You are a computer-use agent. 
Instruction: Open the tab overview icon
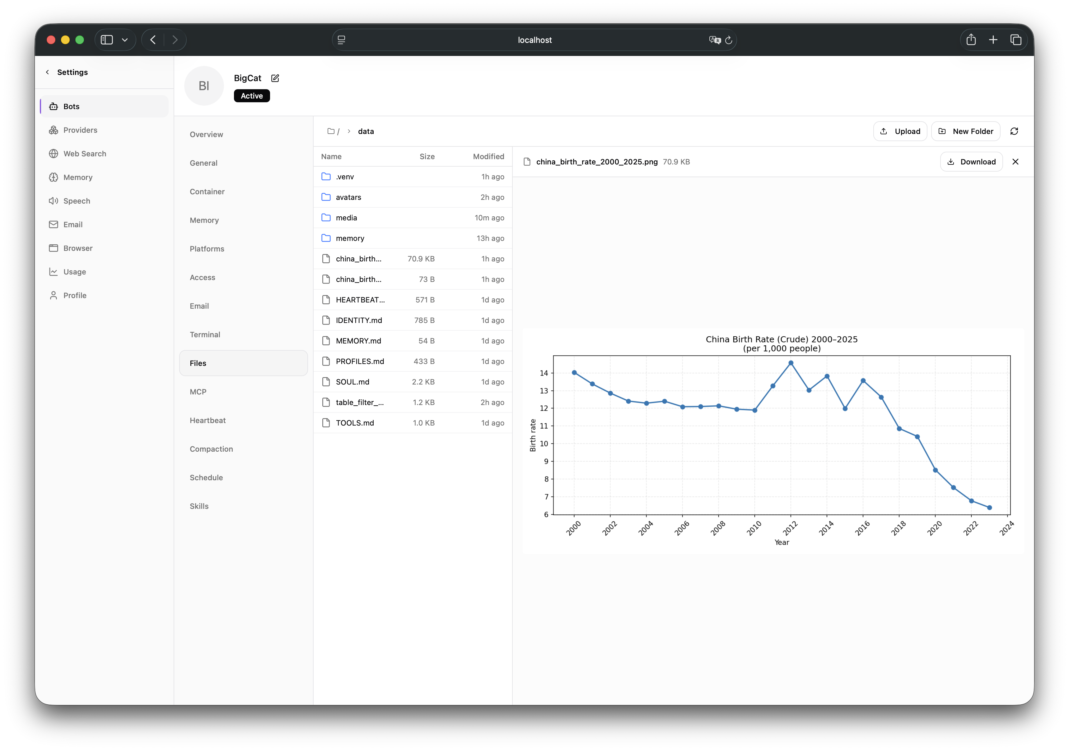[1015, 40]
